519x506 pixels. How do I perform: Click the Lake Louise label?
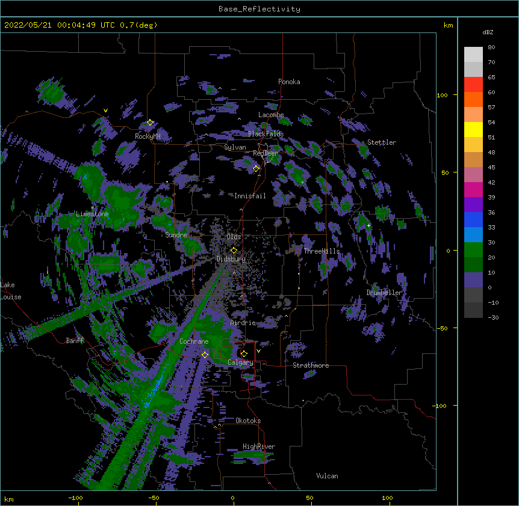click(x=10, y=291)
